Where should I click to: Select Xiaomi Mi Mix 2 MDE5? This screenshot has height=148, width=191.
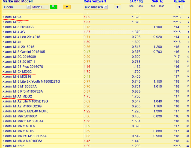click(19, 126)
